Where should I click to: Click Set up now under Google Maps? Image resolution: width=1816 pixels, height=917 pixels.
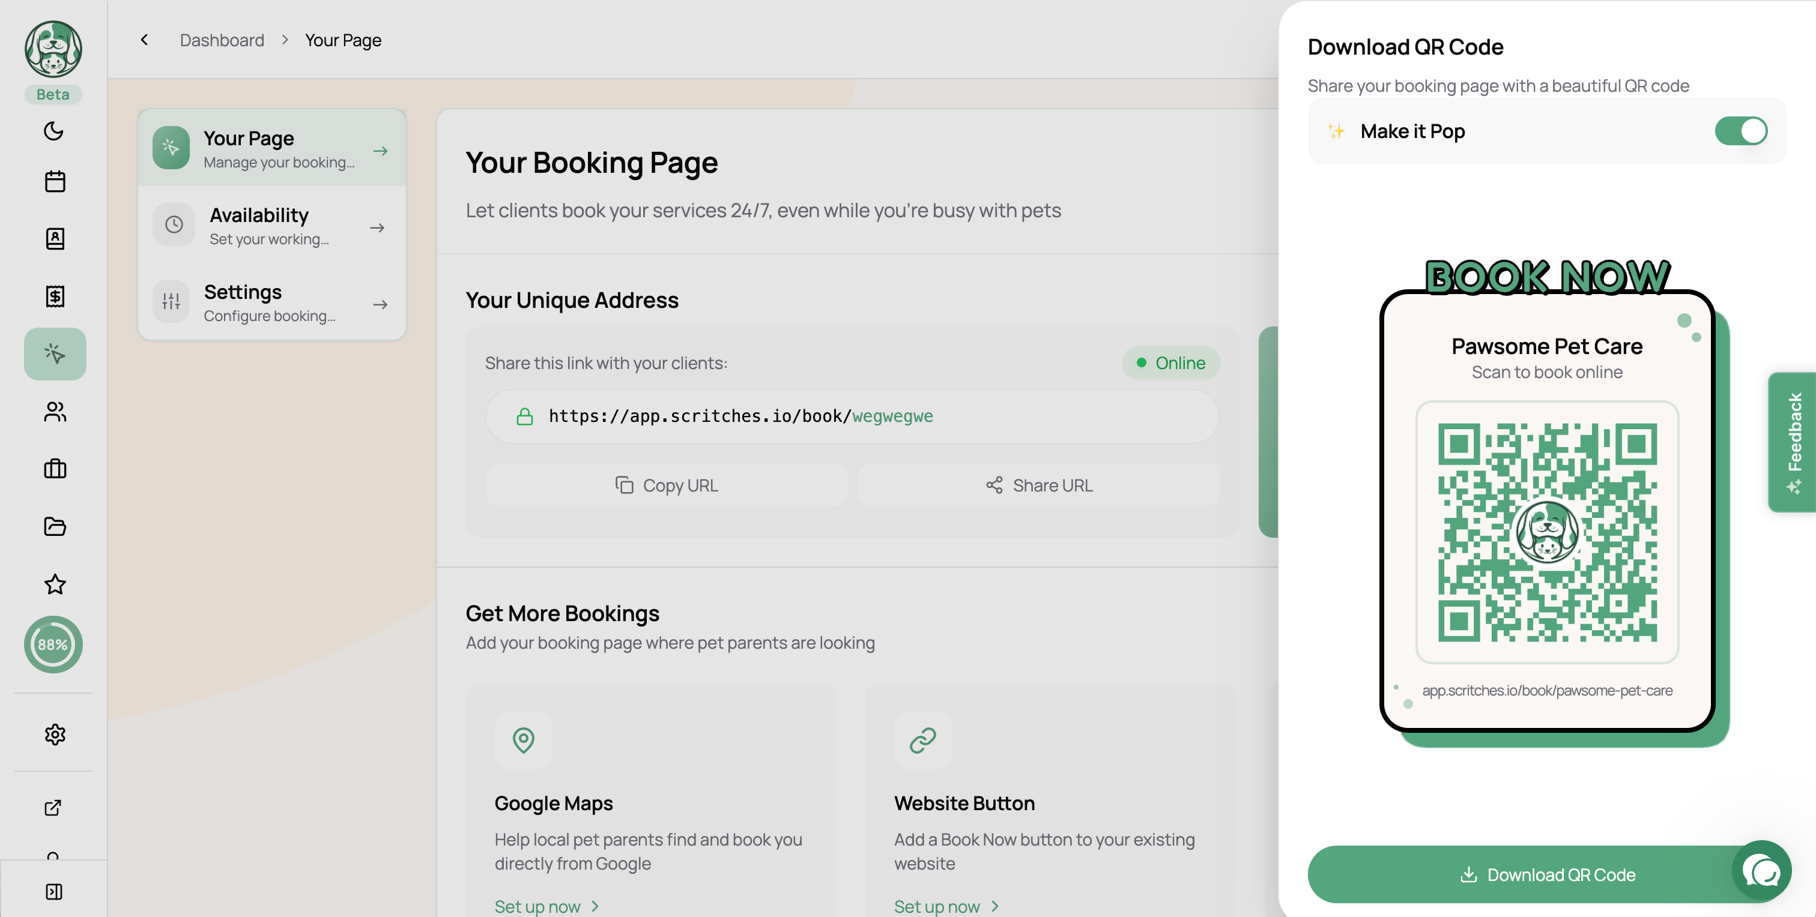point(546,906)
